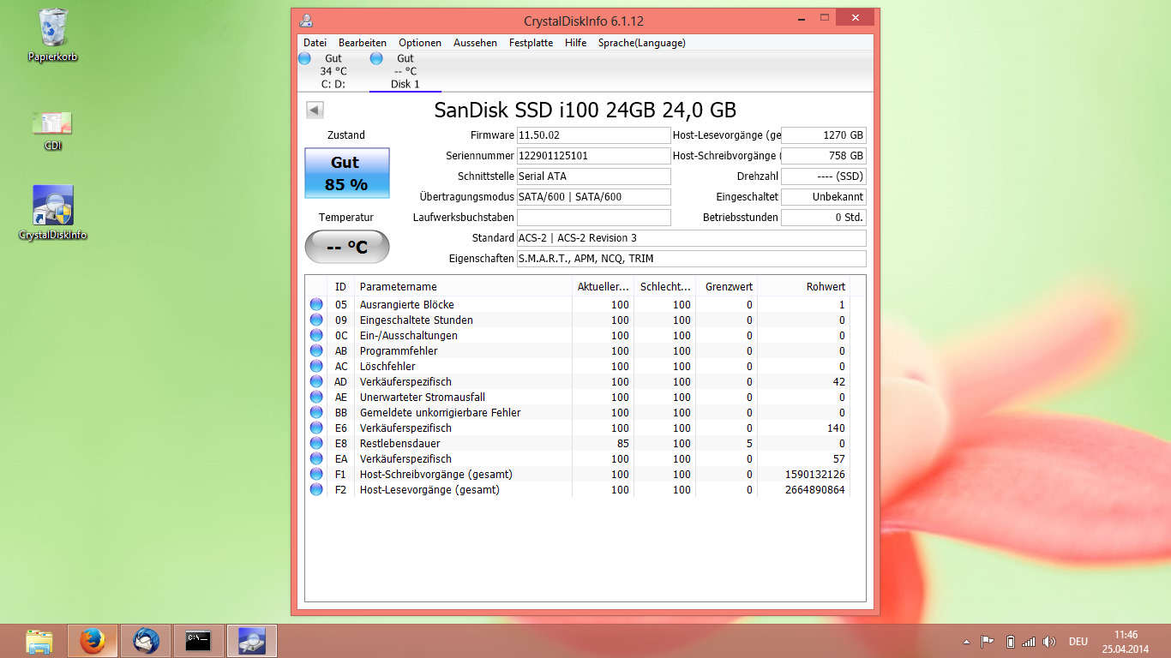The width and height of the screenshot is (1171, 658).
Task: Click the Gut 85 % health status button
Action: click(x=347, y=173)
